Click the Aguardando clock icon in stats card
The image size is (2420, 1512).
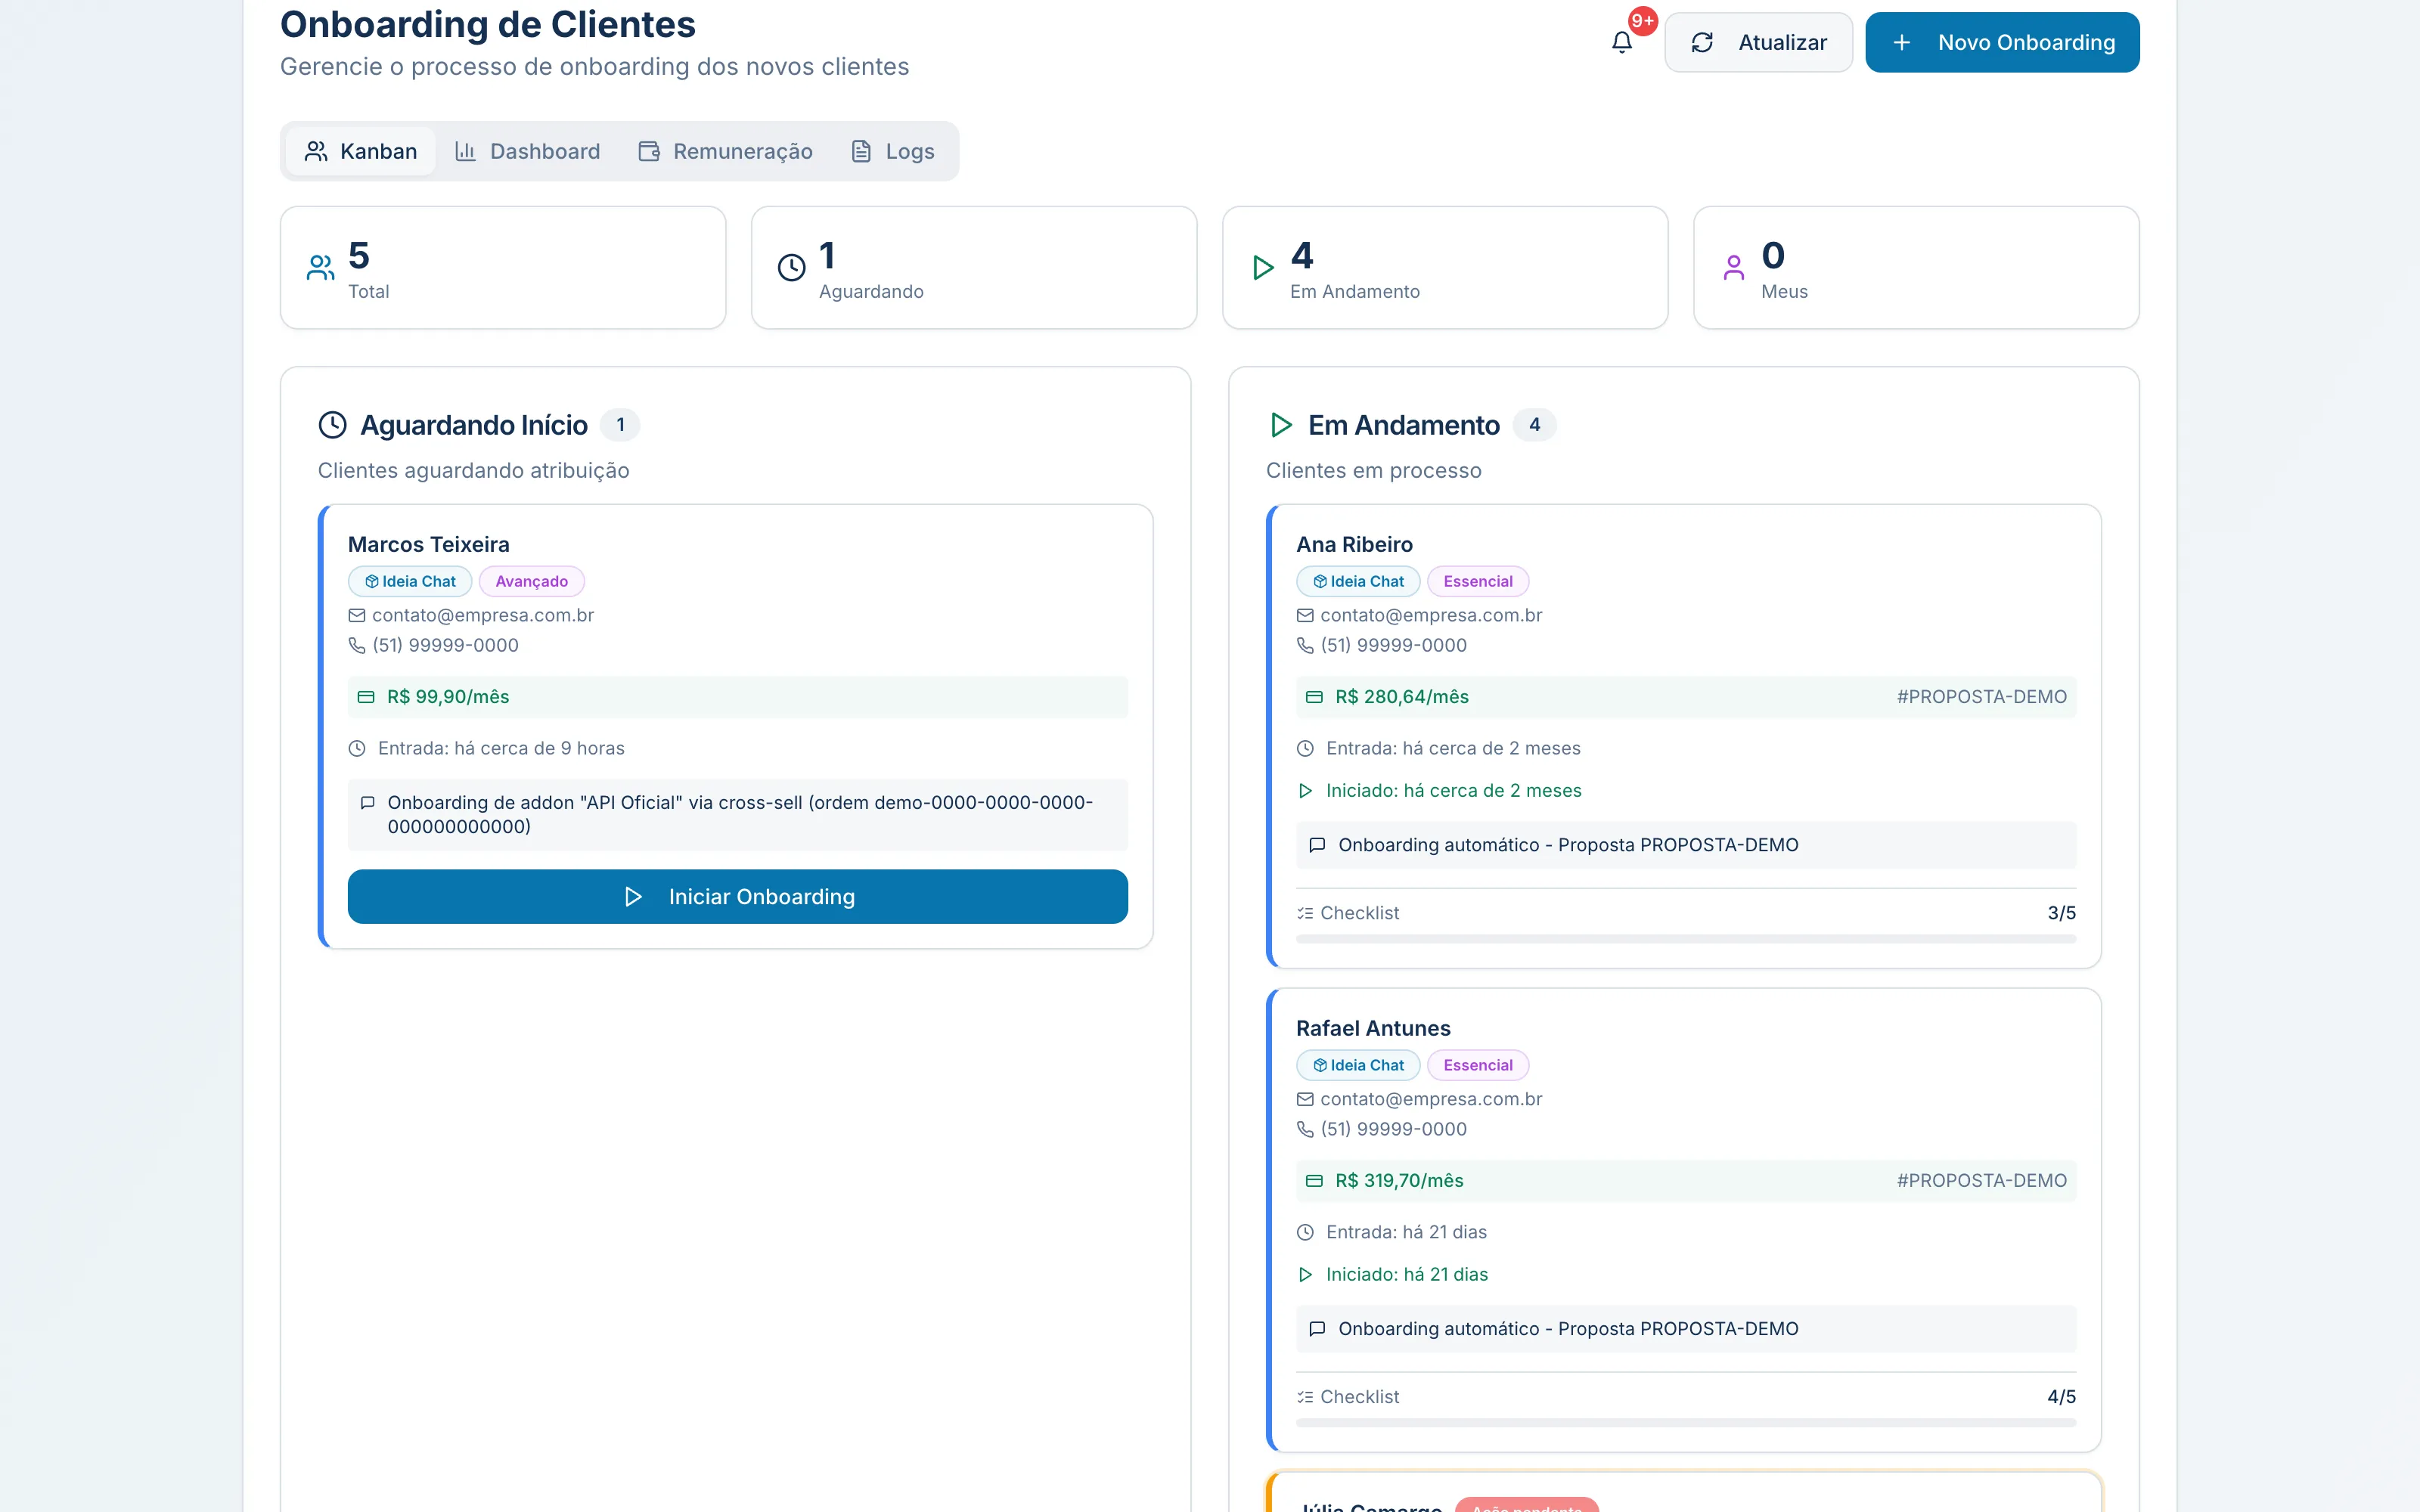click(791, 267)
